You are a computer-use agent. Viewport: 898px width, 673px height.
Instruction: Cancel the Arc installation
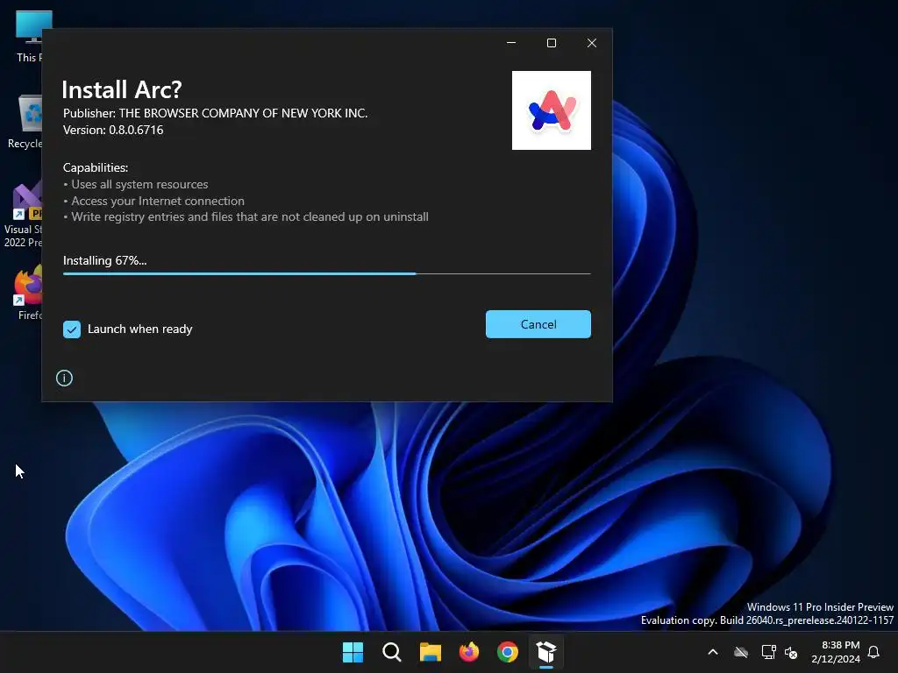click(538, 324)
